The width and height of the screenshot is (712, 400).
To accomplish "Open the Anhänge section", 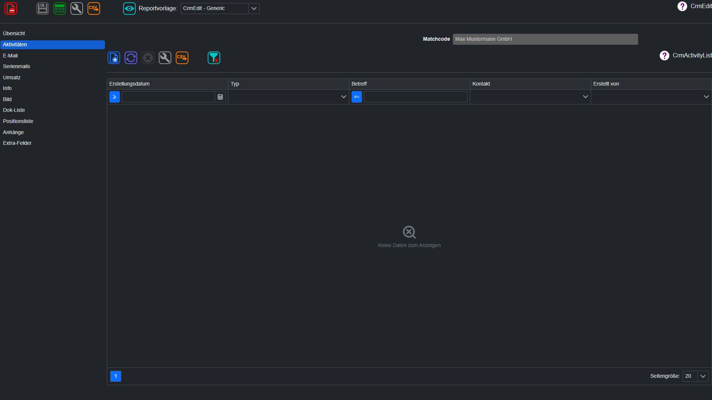I will point(52,132).
